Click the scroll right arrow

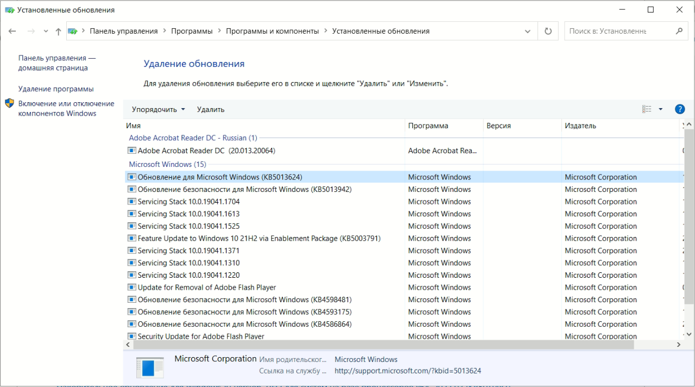[x=679, y=345]
